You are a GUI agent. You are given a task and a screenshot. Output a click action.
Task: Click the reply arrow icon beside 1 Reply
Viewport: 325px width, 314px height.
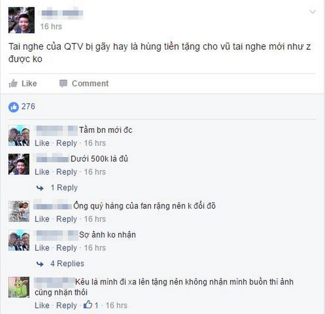pos(40,188)
